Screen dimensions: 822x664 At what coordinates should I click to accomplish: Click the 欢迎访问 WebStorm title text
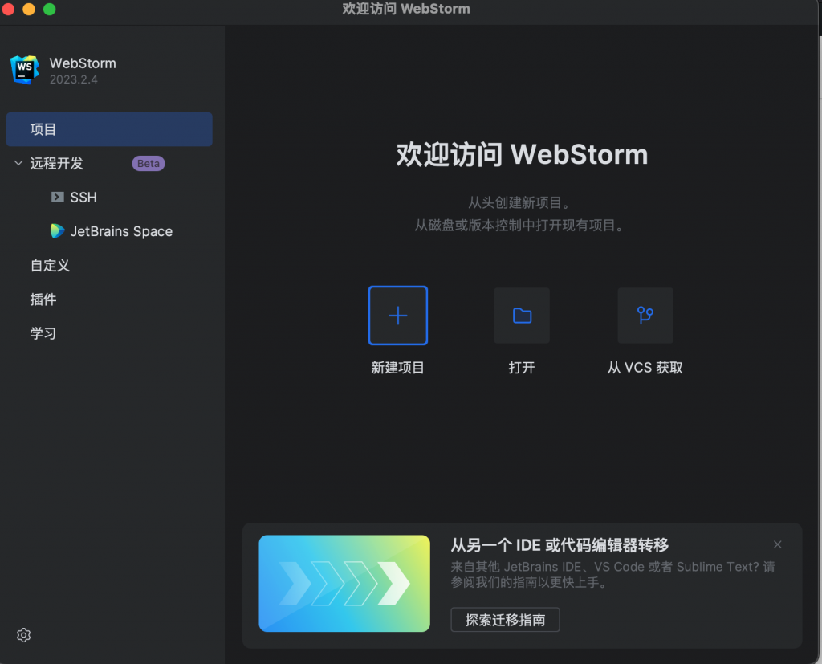(521, 154)
